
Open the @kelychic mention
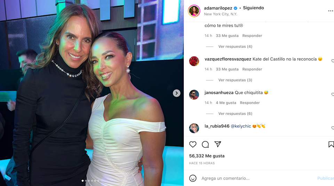tap(241, 126)
